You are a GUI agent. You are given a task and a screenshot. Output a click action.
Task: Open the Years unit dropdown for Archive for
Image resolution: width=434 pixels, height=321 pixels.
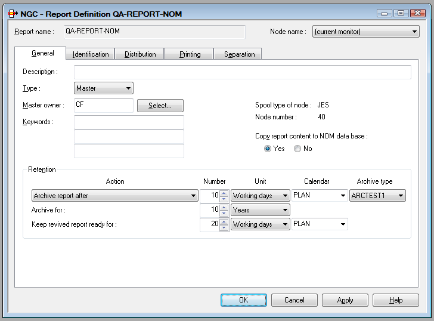click(x=260, y=210)
